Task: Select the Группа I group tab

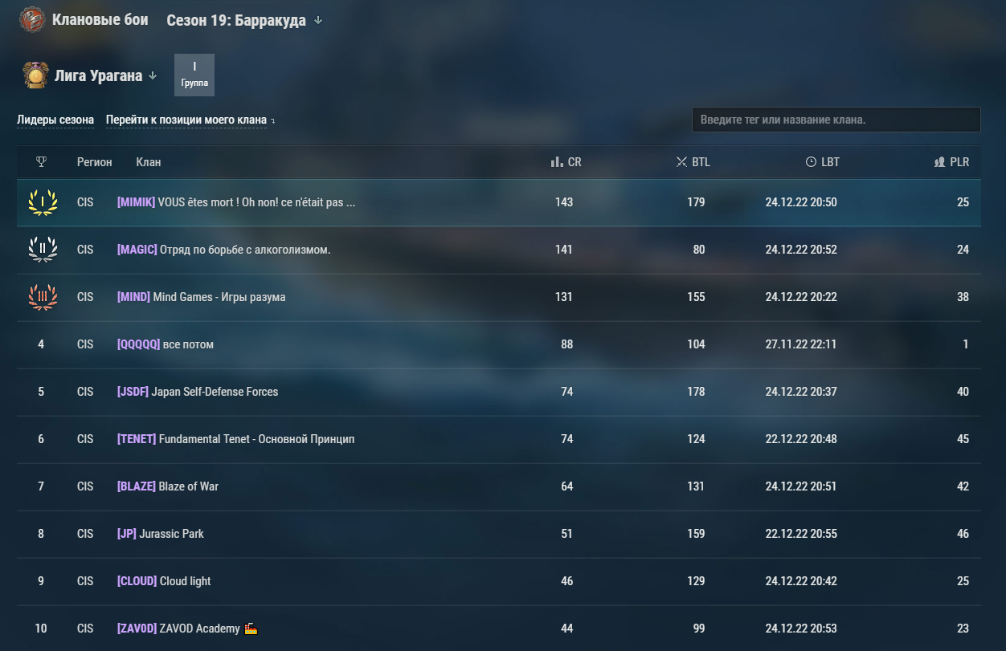Action: coord(194,75)
